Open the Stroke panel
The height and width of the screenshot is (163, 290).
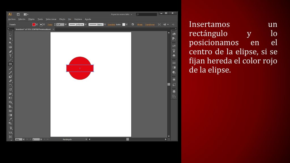[x=174, y=63]
